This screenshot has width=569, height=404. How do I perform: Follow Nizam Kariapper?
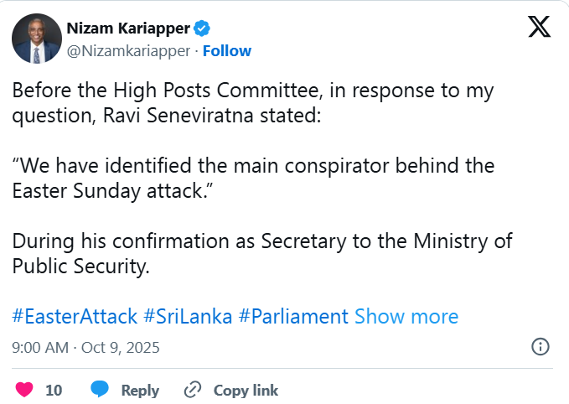(x=227, y=51)
